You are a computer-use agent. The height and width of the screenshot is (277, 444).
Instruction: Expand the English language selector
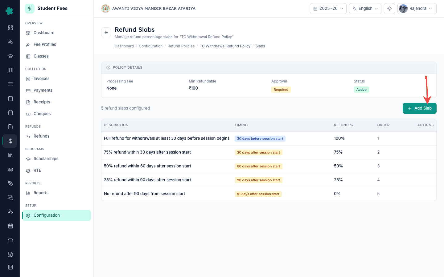365,9
